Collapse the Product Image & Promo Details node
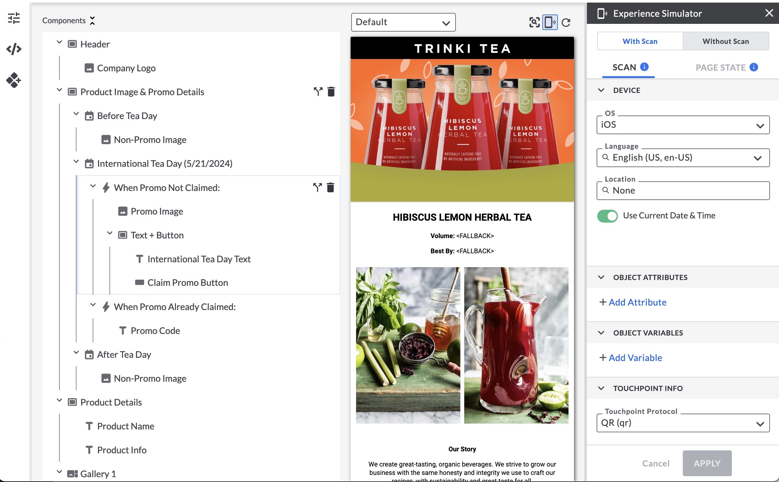This screenshot has width=779, height=482. pos(59,90)
